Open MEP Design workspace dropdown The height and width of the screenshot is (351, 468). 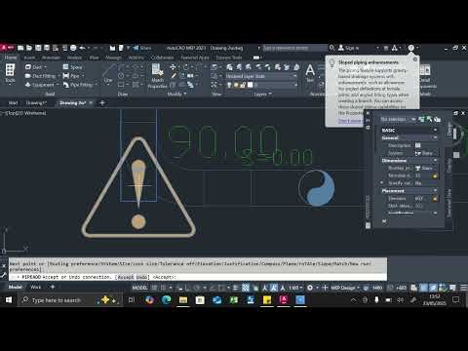pyautogui.click(x=345, y=288)
